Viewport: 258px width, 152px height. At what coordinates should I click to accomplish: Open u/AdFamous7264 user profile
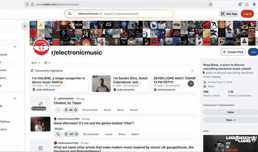point(68,143)
